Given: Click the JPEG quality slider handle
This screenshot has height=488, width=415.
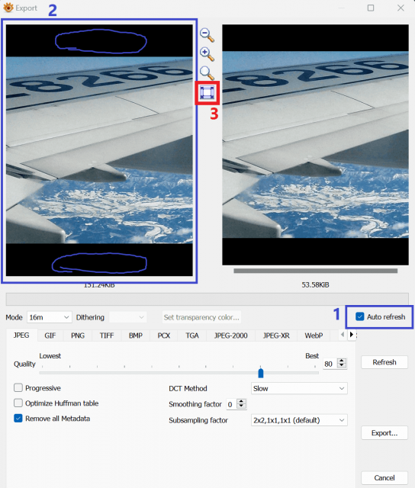Looking at the screenshot, I should (261, 373).
